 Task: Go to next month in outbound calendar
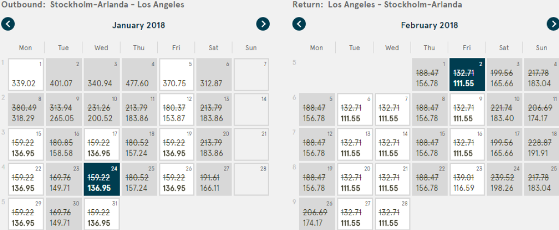[263, 24]
